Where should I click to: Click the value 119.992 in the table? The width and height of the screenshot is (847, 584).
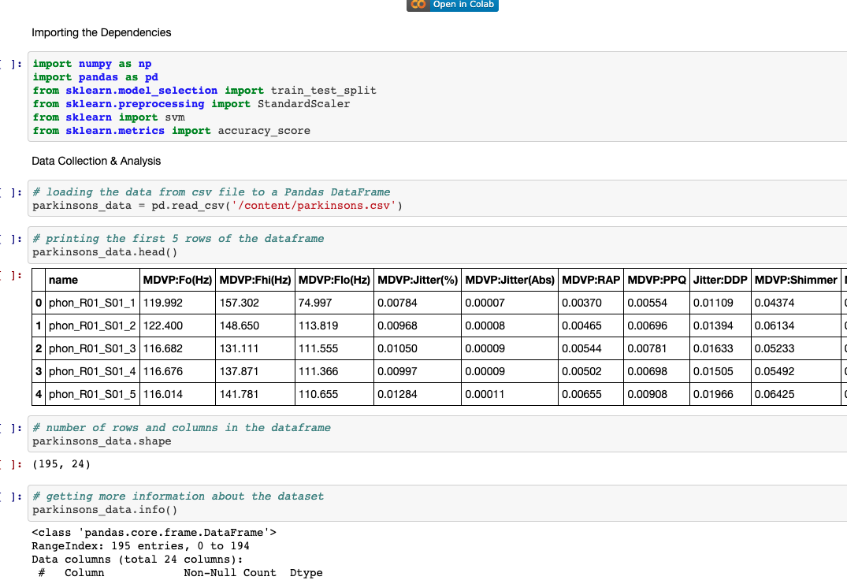click(163, 303)
